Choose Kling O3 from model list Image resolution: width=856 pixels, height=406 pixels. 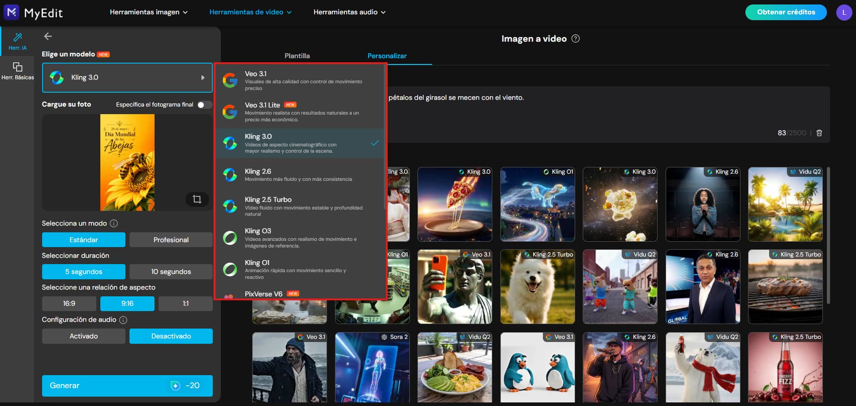(x=300, y=238)
